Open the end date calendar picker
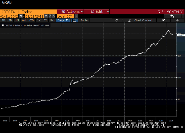 pos(46,16)
